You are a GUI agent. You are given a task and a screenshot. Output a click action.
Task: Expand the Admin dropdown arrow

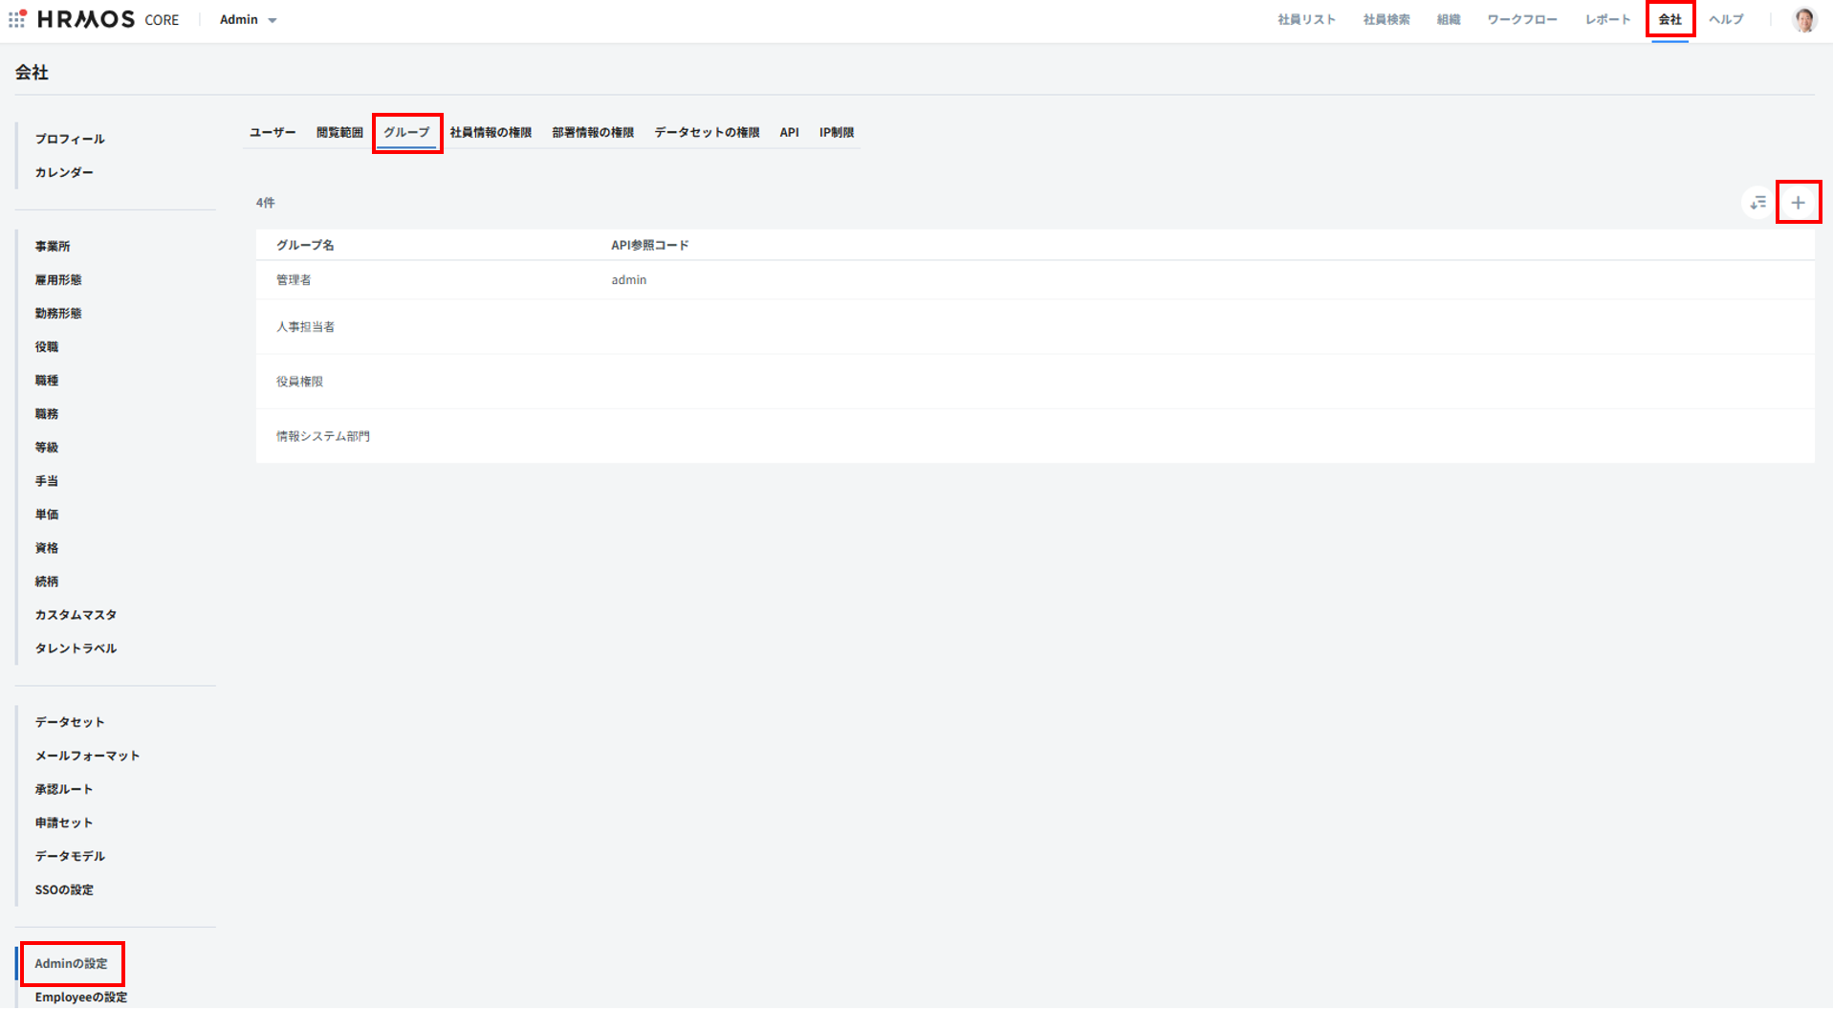[273, 20]
